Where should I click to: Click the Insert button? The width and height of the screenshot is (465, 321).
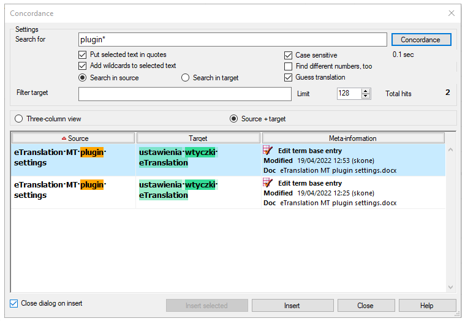pyautogui.click(x=292, y=306)
